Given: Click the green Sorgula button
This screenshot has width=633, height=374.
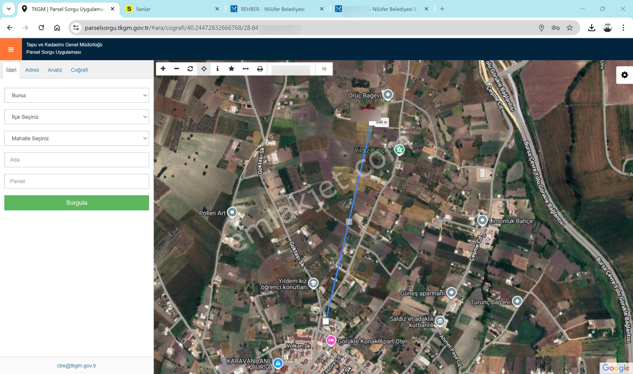Looking at the screenshot, I should coord(76,203).
